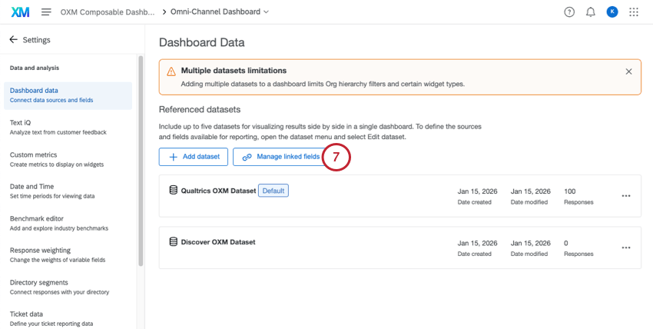Click the XM logo icon
The image size is (653, 329).
coord(19,12)
